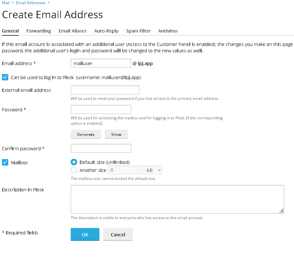Open the Email Aliases tab
The width and height of the screenshot is (294, 258).
[x=72, y=31]
